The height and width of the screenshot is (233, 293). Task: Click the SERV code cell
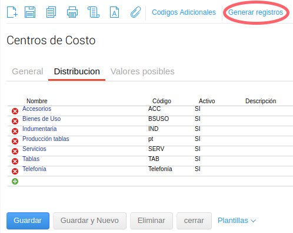click(157, 149)
